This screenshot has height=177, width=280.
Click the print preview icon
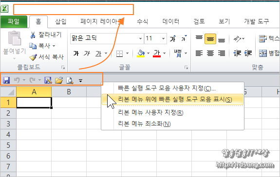point(70,80)
